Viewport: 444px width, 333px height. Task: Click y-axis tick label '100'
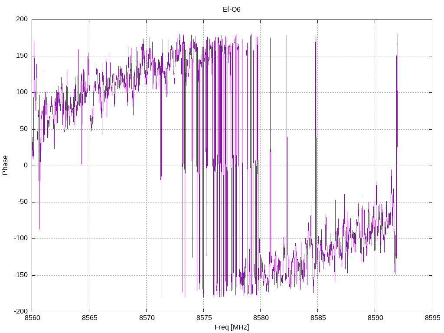point(22,92)
